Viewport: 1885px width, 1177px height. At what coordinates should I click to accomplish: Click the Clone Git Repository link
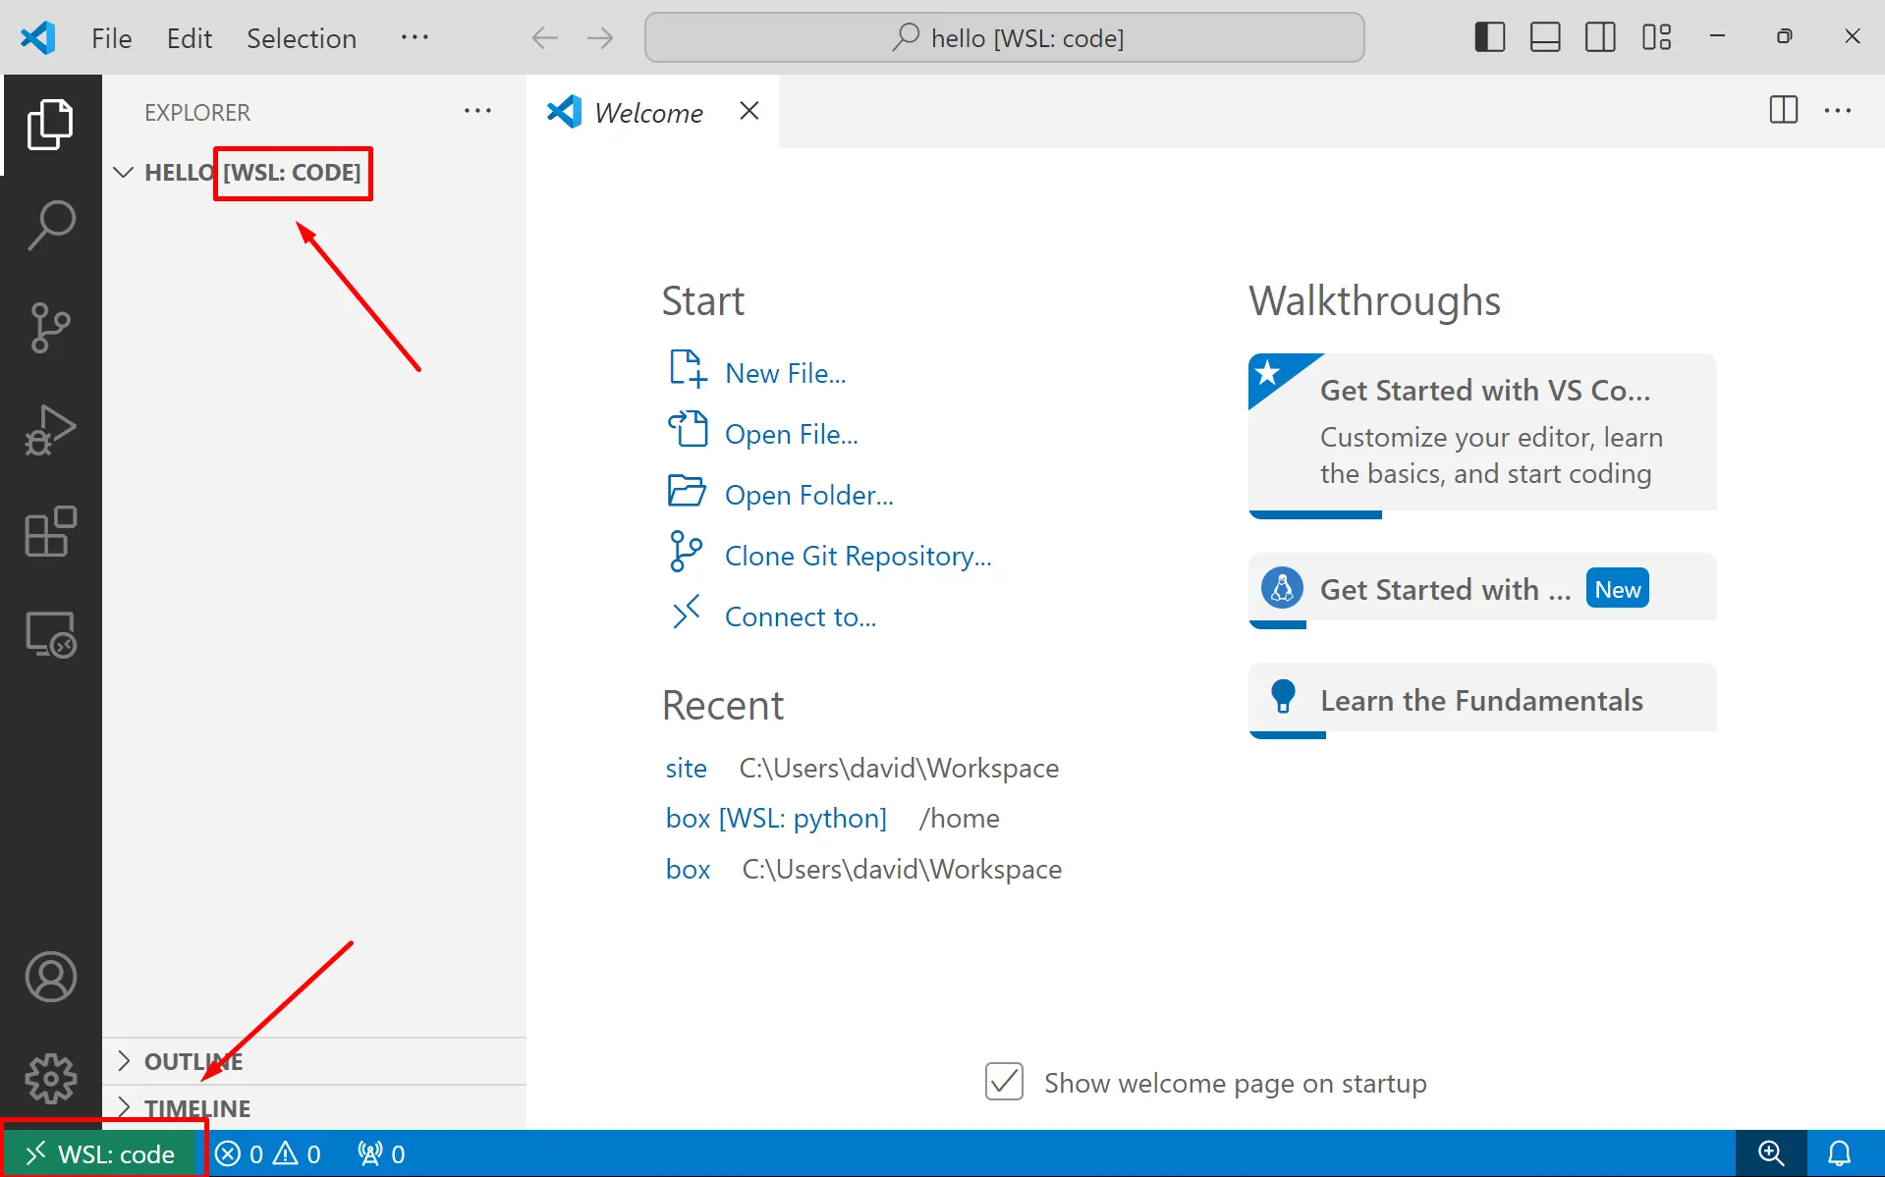tap(858, 556)
